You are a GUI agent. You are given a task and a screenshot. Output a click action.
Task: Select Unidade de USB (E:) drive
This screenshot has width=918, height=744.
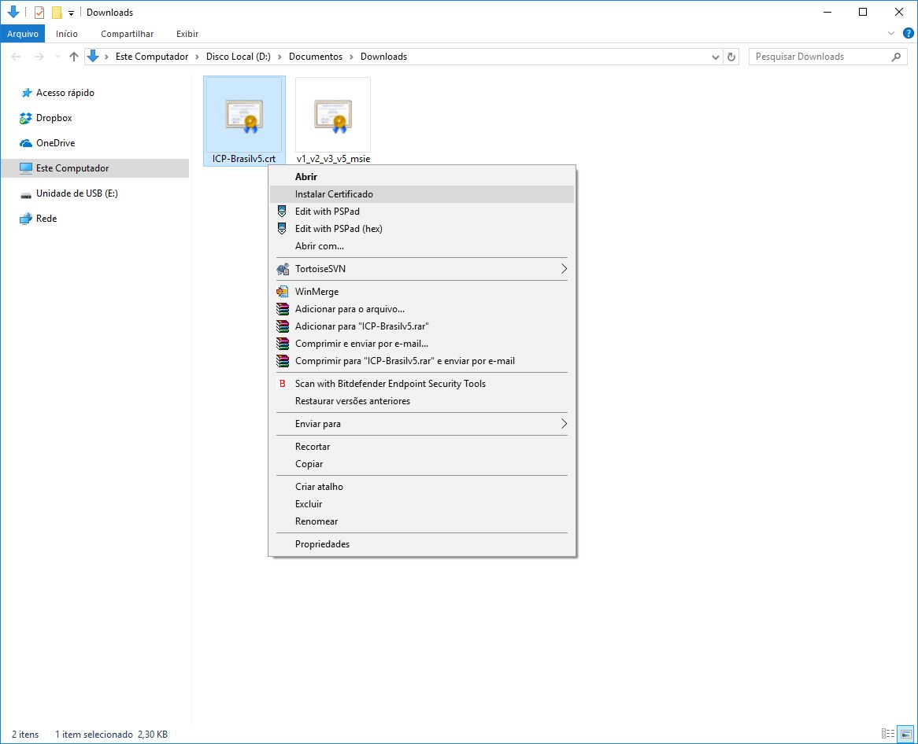click(x=76, y=193)
